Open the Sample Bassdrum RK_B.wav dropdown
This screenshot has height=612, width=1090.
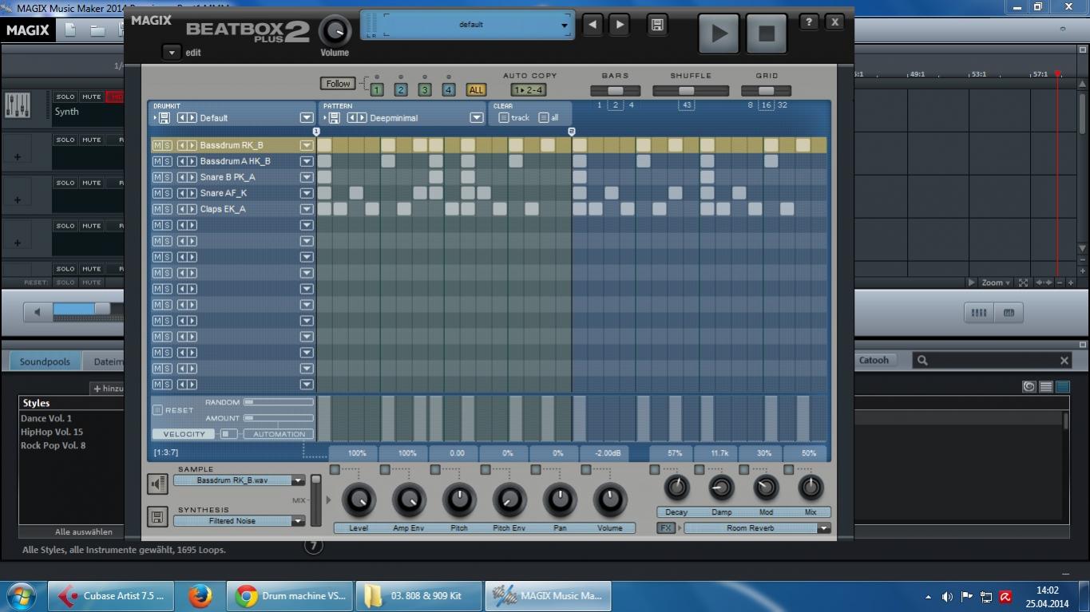pos(298,480)
